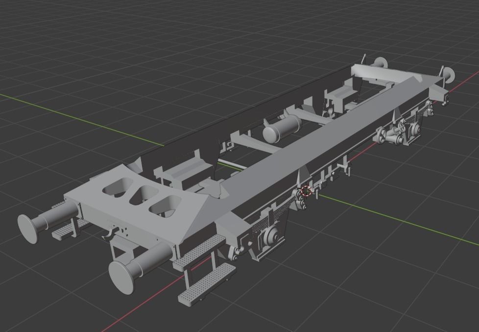
Task: Pick the lowest perforated step tread
Action: coord(207,284)
